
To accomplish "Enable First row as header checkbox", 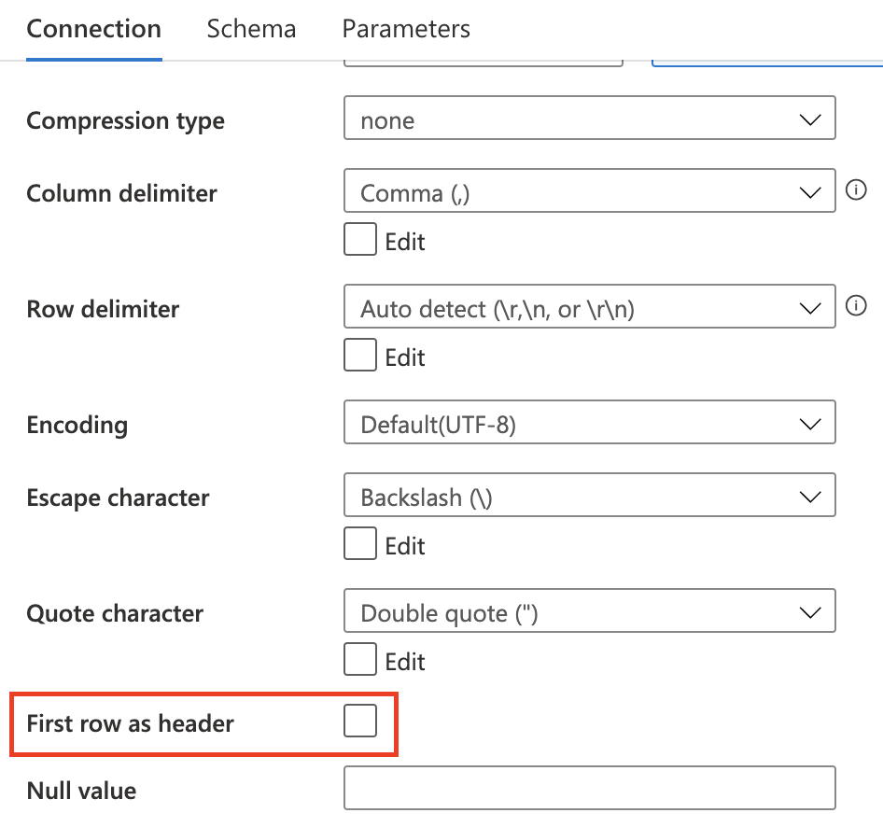I will point(360,722).
